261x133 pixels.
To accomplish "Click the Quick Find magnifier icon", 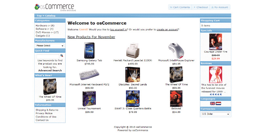I will [62, 55].
